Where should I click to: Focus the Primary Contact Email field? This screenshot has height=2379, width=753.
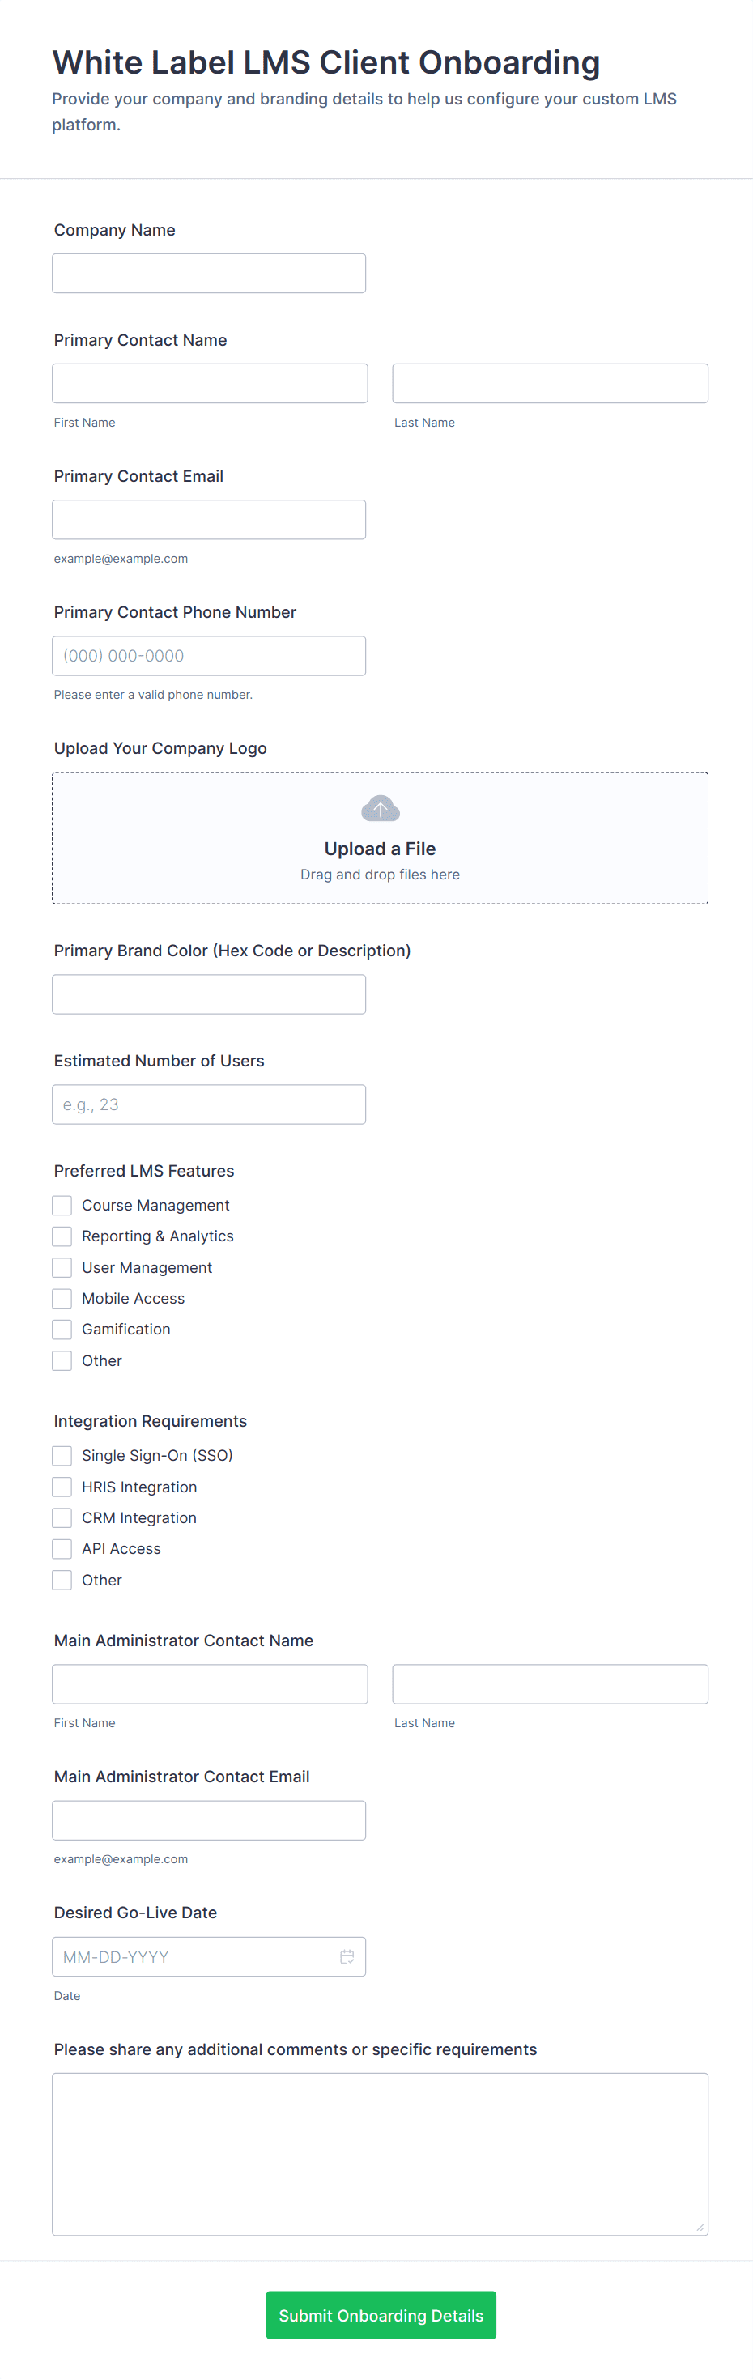209,520
